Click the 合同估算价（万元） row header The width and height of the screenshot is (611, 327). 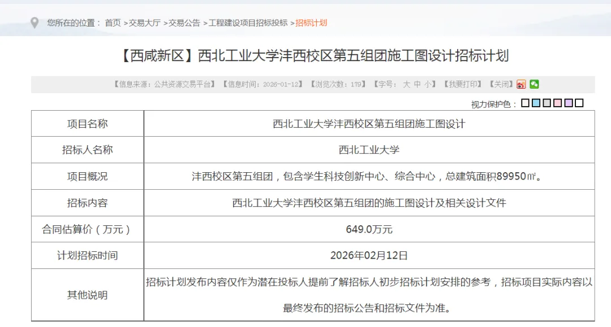click(87, 229)
